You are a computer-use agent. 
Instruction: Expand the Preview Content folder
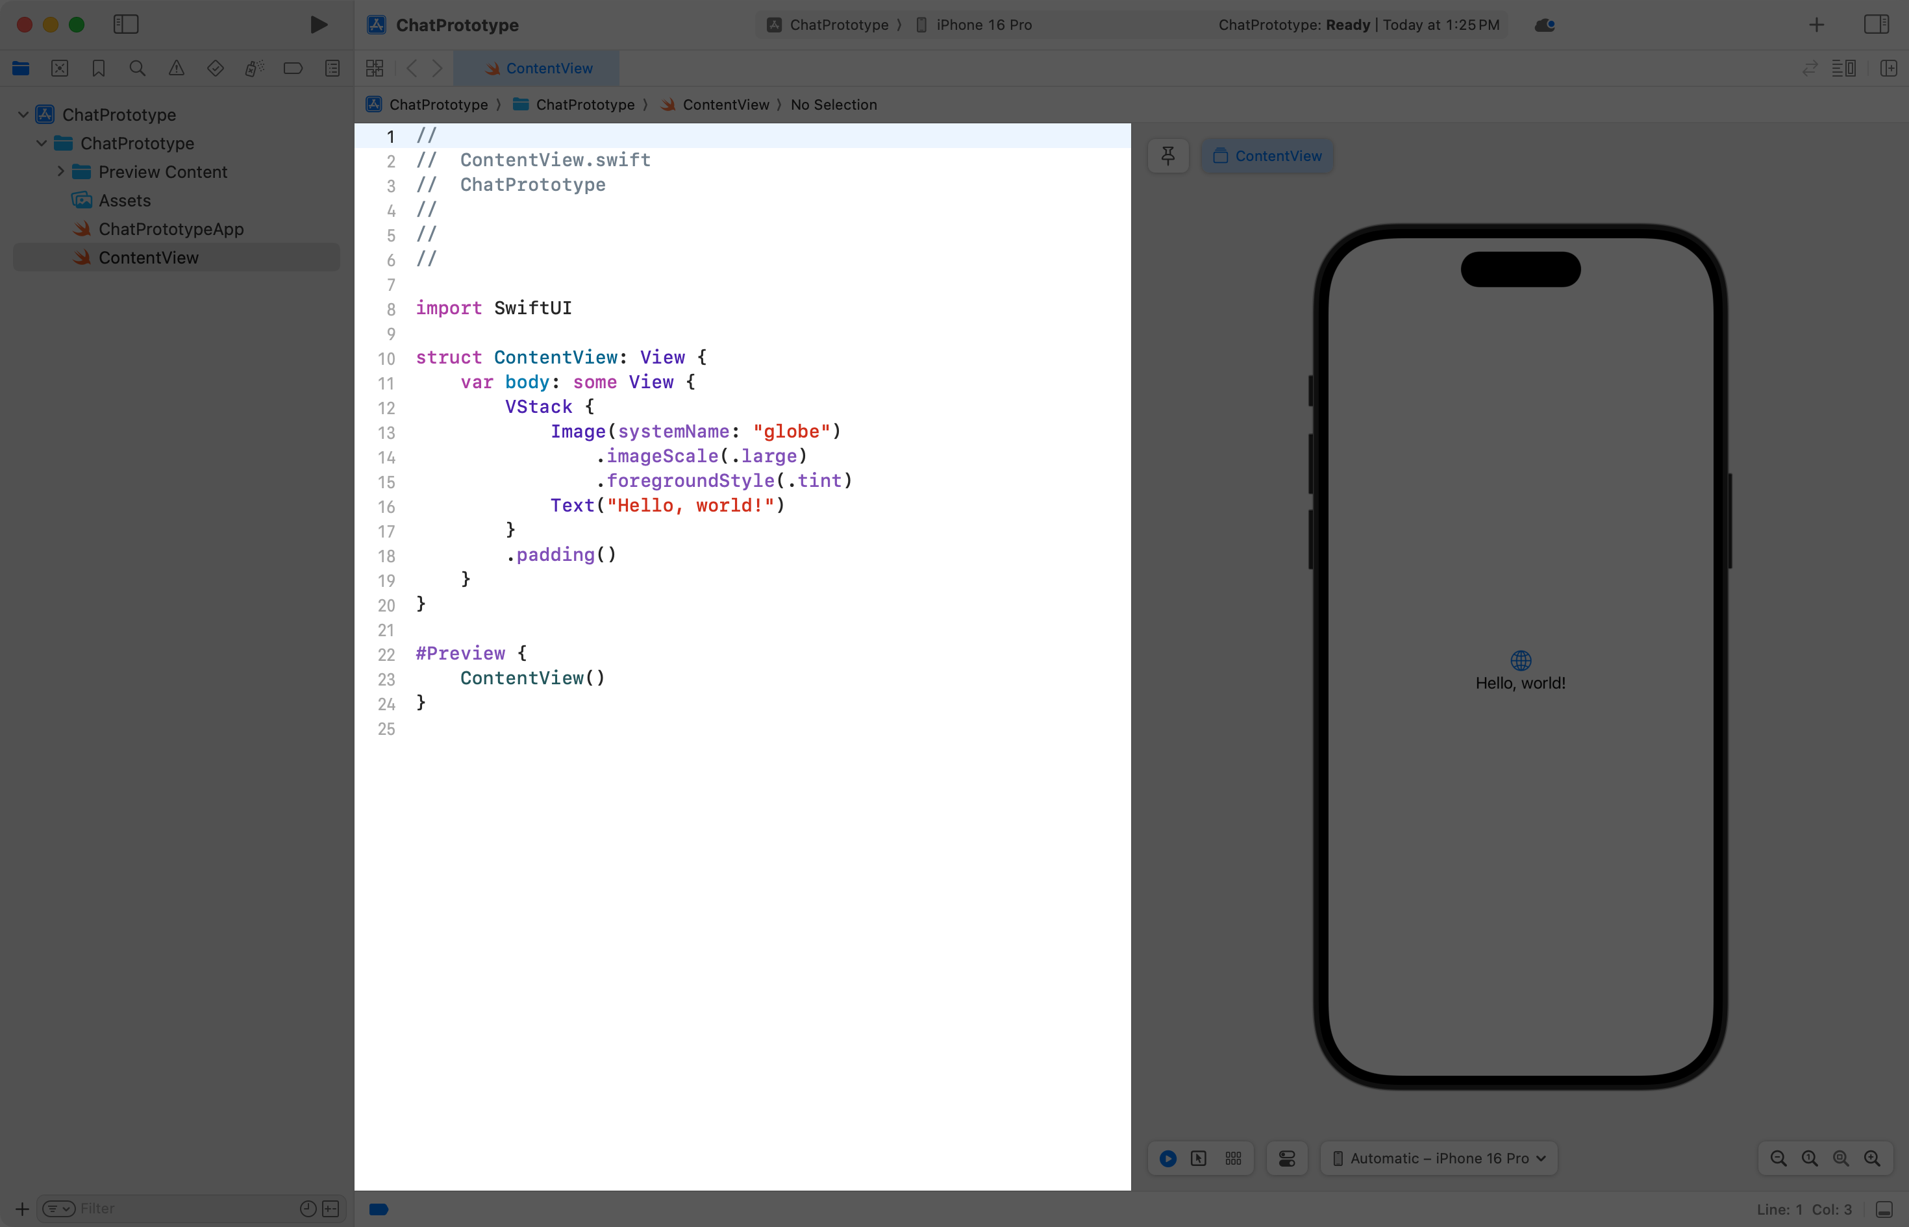(60, 171)
